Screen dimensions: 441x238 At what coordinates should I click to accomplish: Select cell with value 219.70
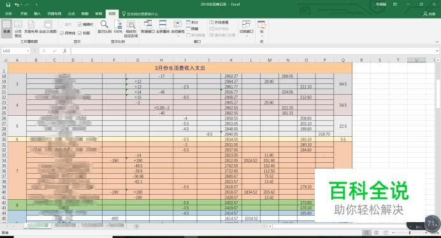[324, 134]
